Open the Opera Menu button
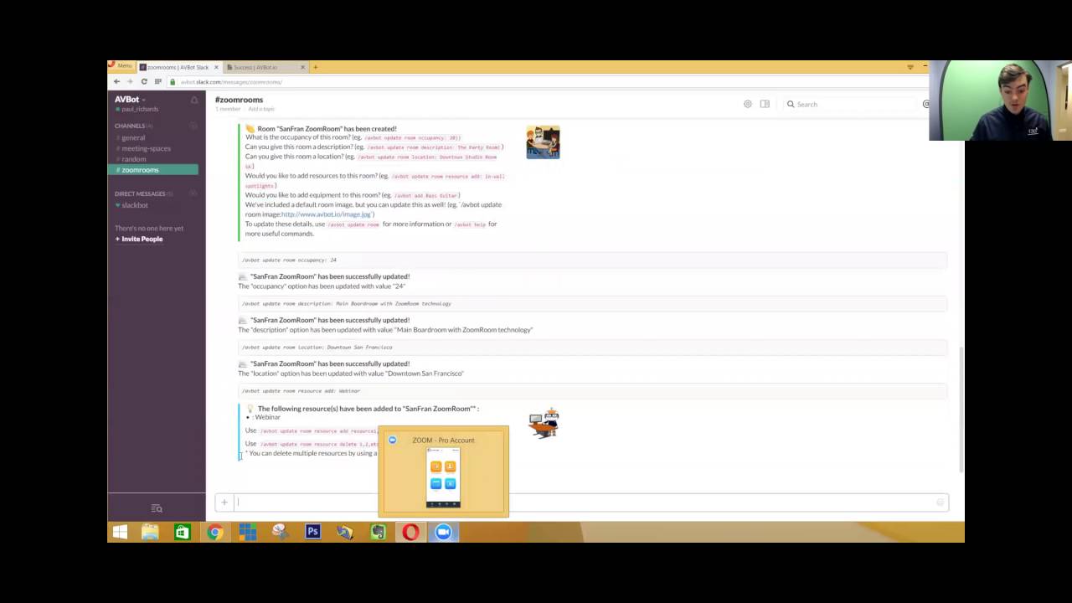The height and width of the screenshot is (603, 1072). tap(120, 66)
